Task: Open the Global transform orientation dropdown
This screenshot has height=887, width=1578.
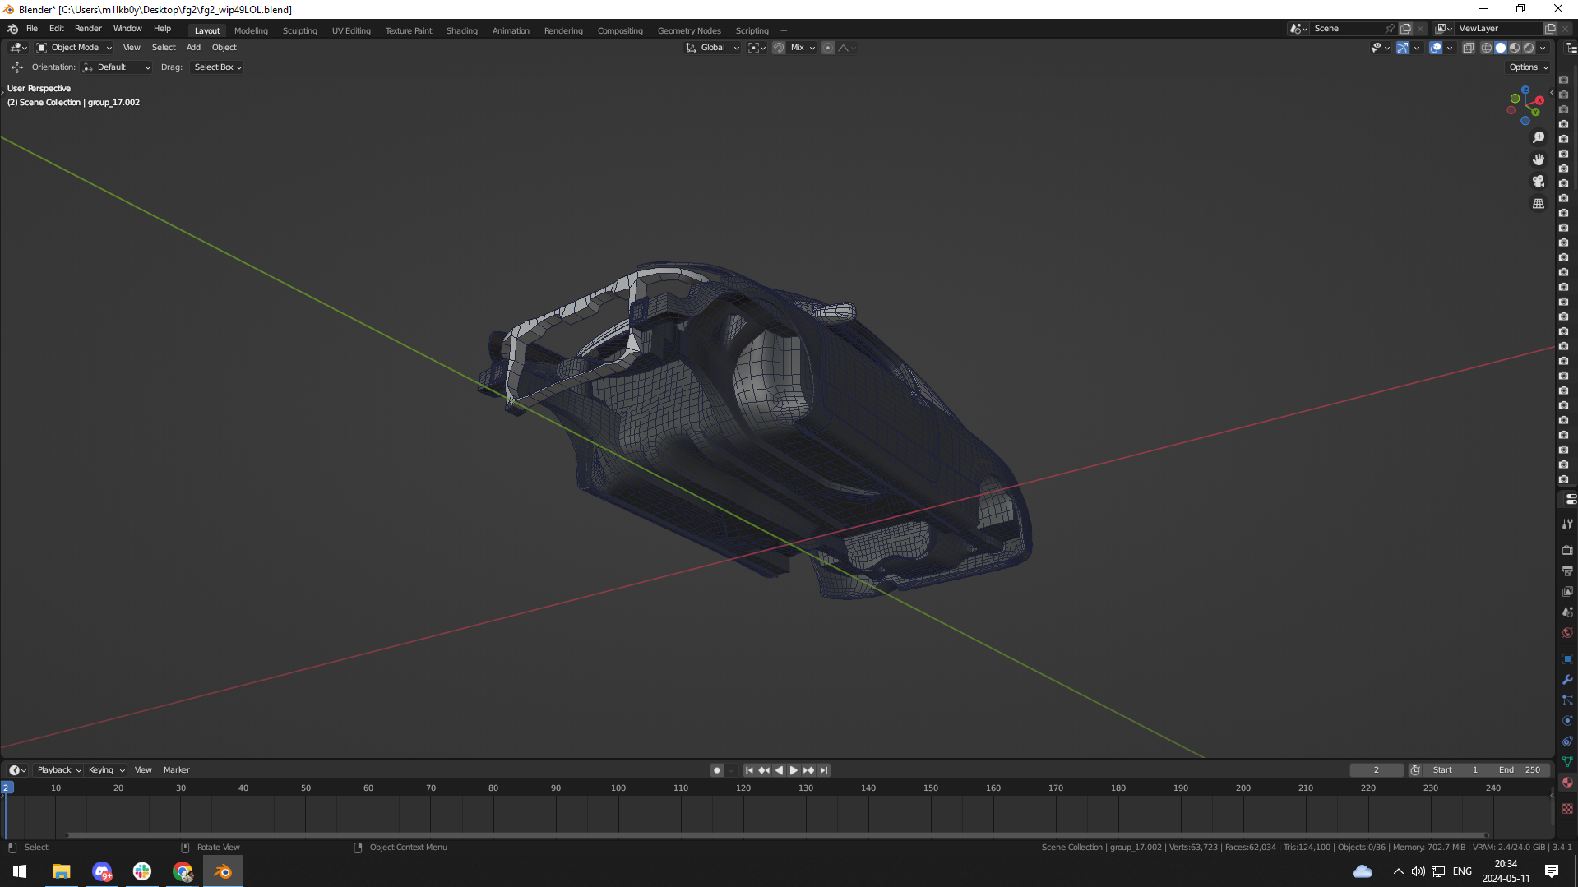Action: click(713, 48)
